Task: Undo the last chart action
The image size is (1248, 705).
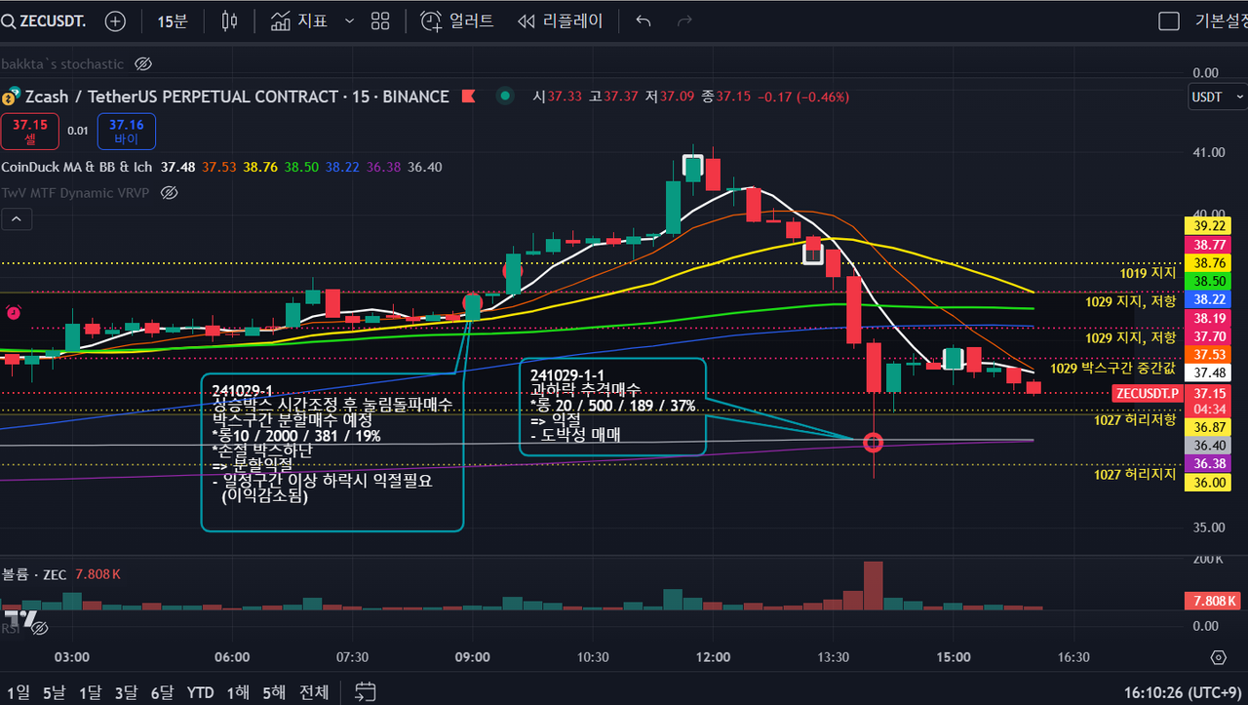Action: [x=643, y=20]
